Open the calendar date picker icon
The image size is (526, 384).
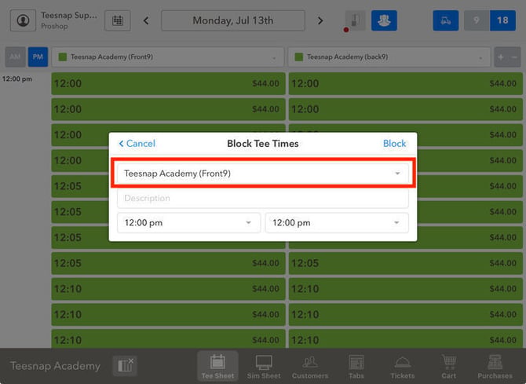[118, 20]
